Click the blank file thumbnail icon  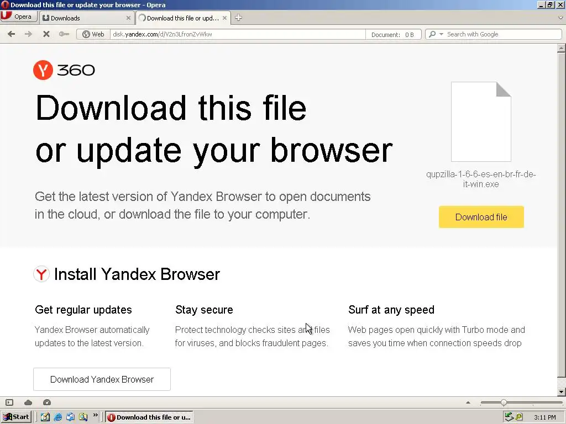tap(481, 122)
